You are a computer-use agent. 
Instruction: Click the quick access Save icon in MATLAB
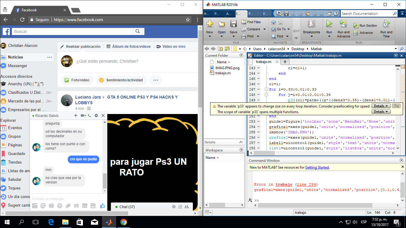coord(286,13)
